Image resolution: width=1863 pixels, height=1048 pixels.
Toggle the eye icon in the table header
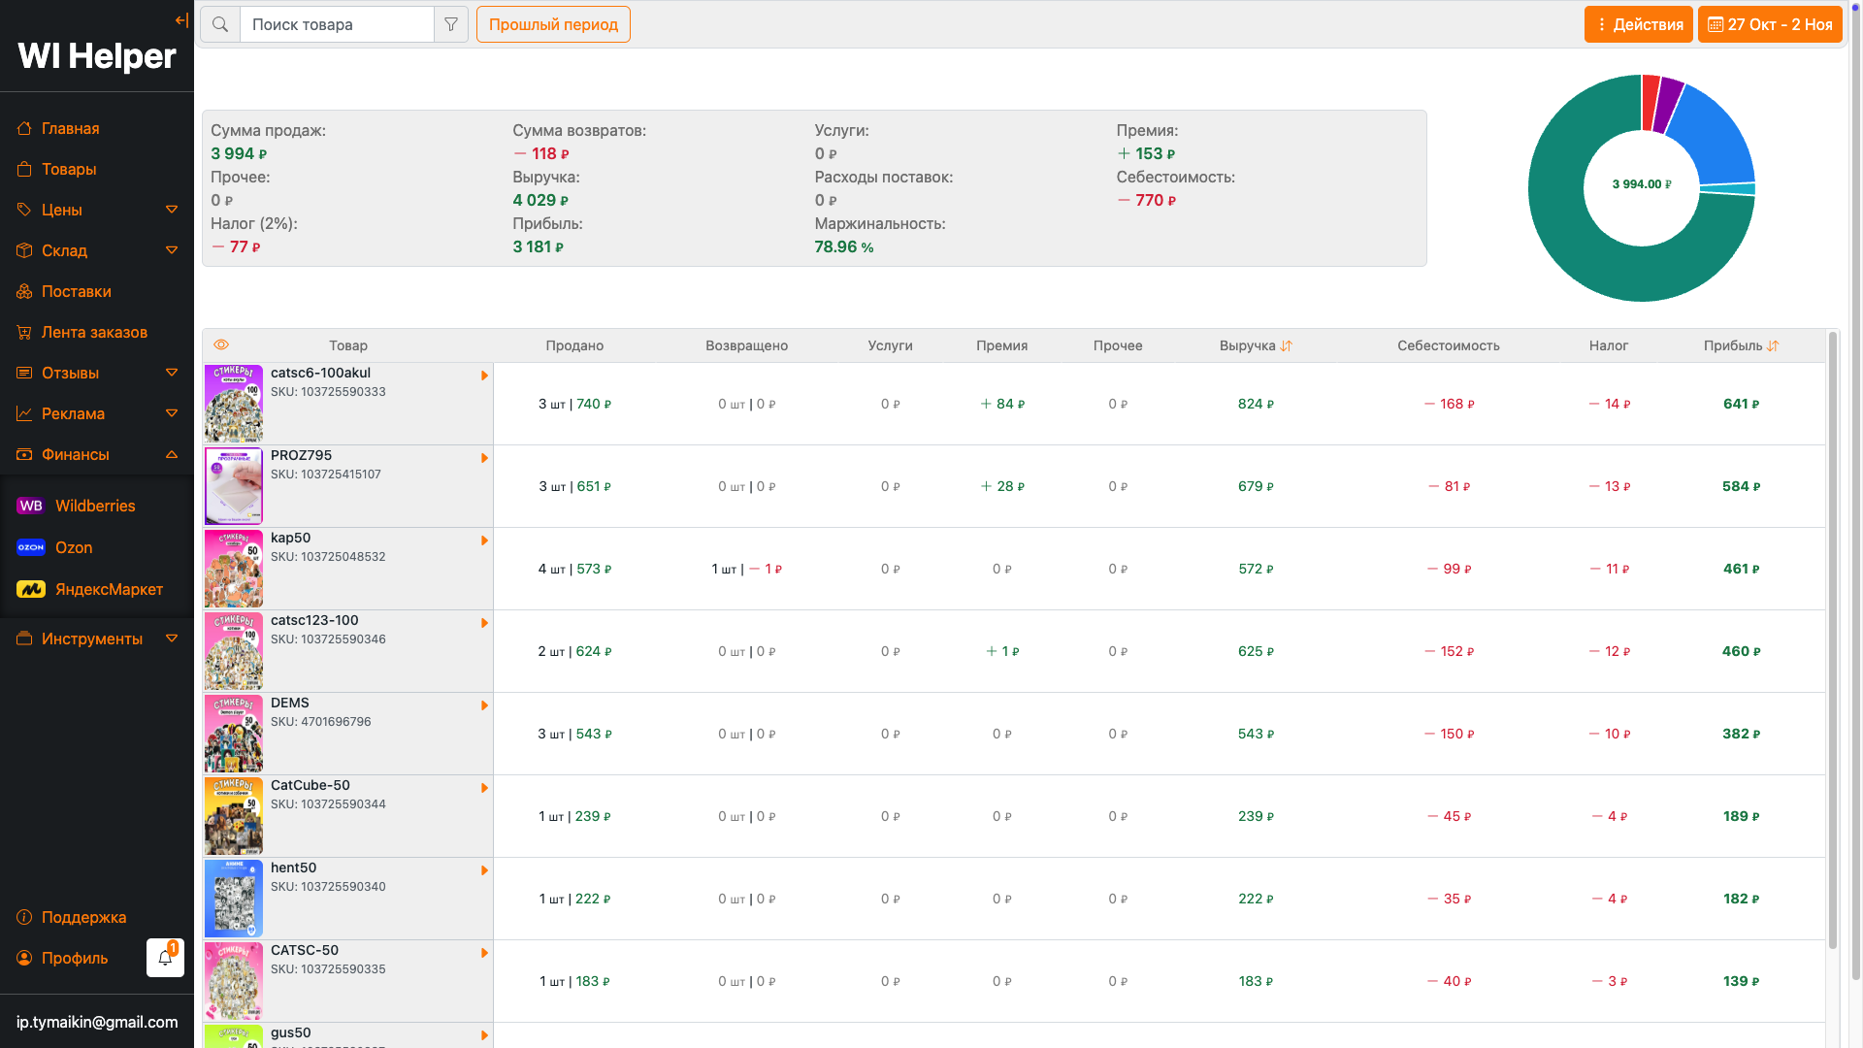[x=221, y=344]
